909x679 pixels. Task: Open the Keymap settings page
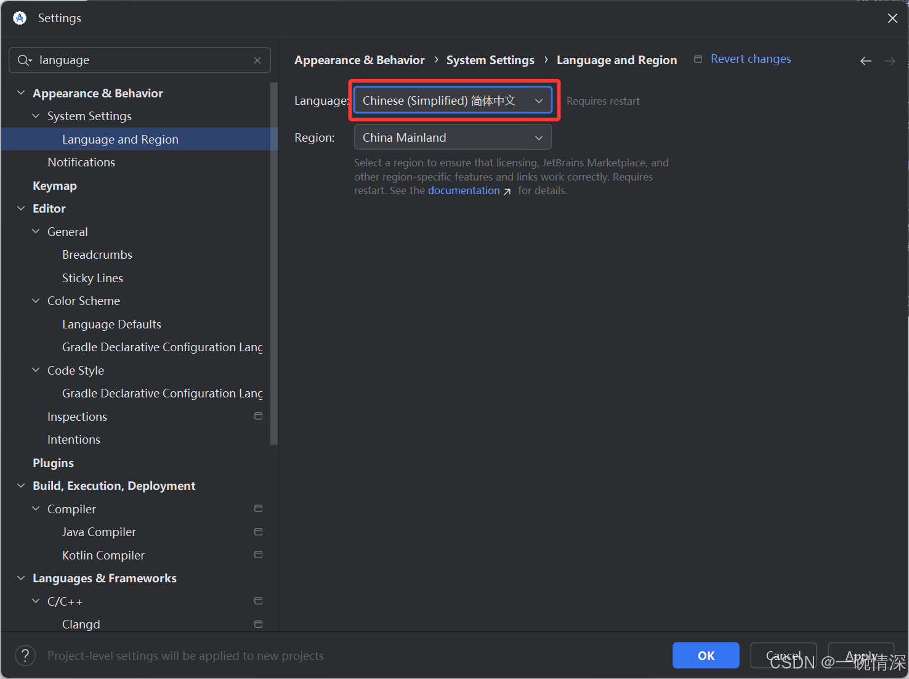point(55,185)
